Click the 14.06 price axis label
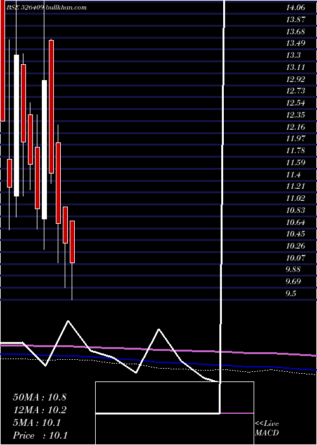 click(x=295, y=8)
